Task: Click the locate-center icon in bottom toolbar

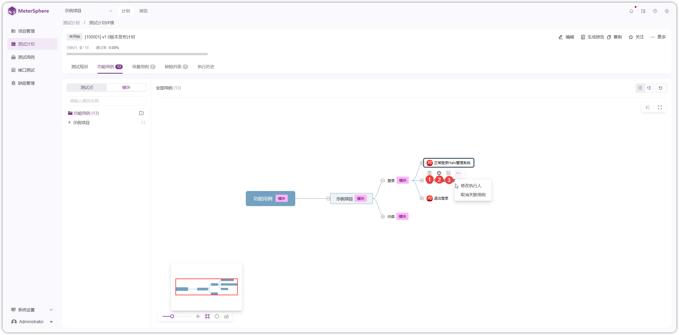Action: pos(217,316)
